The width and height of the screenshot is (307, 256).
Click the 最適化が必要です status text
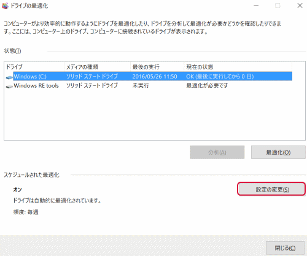pos(207,85)
